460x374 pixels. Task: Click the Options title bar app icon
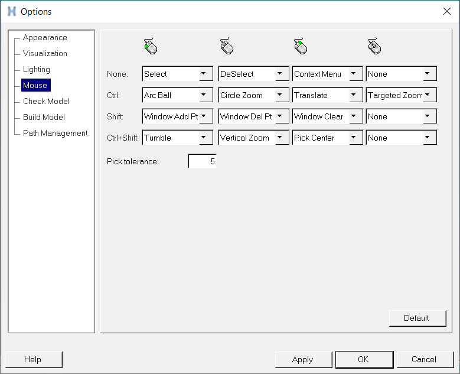pyautogui.click(x=11, y=11)
